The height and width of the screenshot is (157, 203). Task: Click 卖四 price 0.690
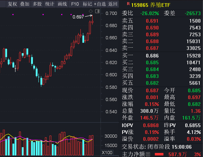point(152,28)
